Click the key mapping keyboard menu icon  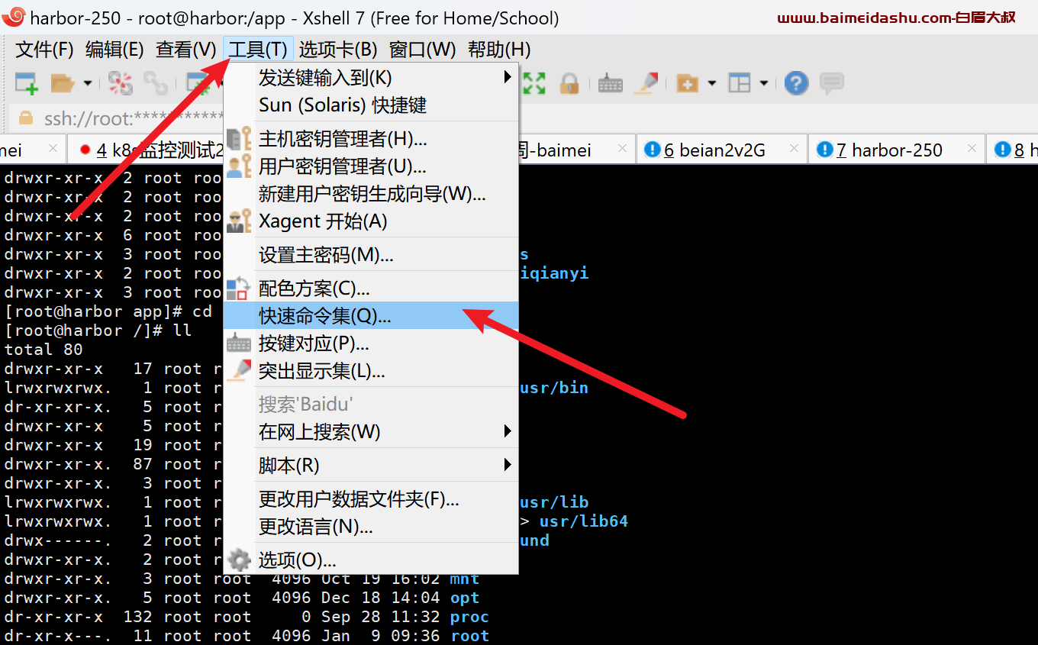click(x=239, y=343)
